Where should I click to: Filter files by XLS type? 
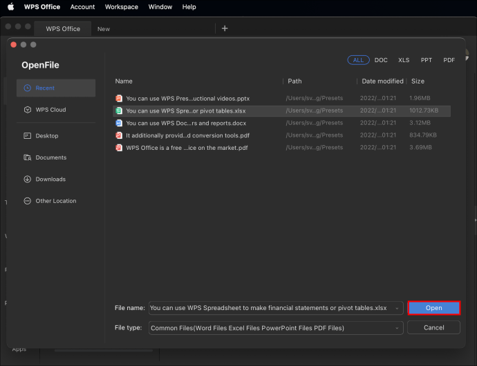click(x=404, y=60)
